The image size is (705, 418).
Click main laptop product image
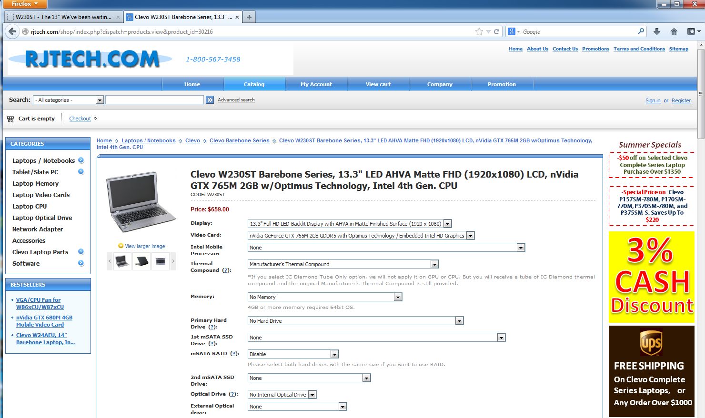point(141,201)
